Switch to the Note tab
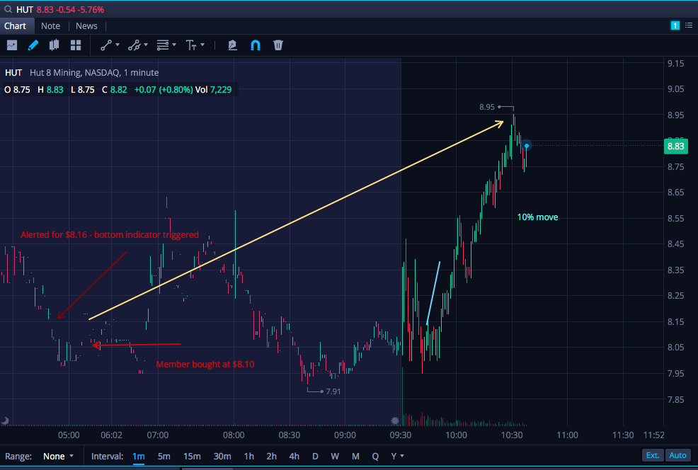Screen dimensions: 698x470 (50, 25)
